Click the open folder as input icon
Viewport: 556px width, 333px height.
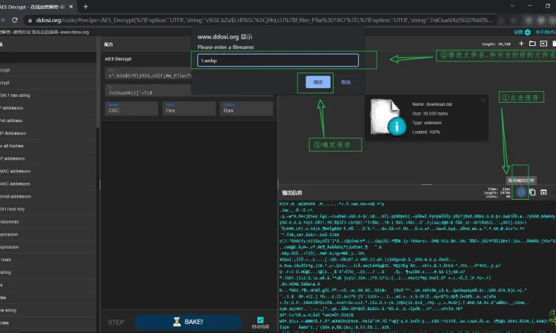[532, 44]
